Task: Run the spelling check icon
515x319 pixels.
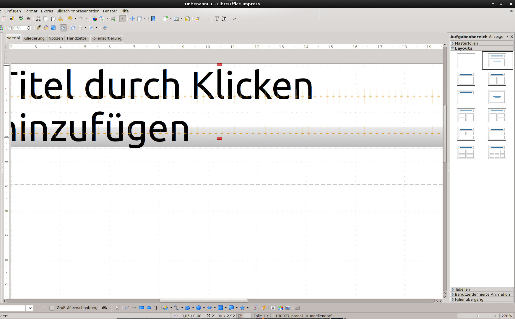Action: 21,19
